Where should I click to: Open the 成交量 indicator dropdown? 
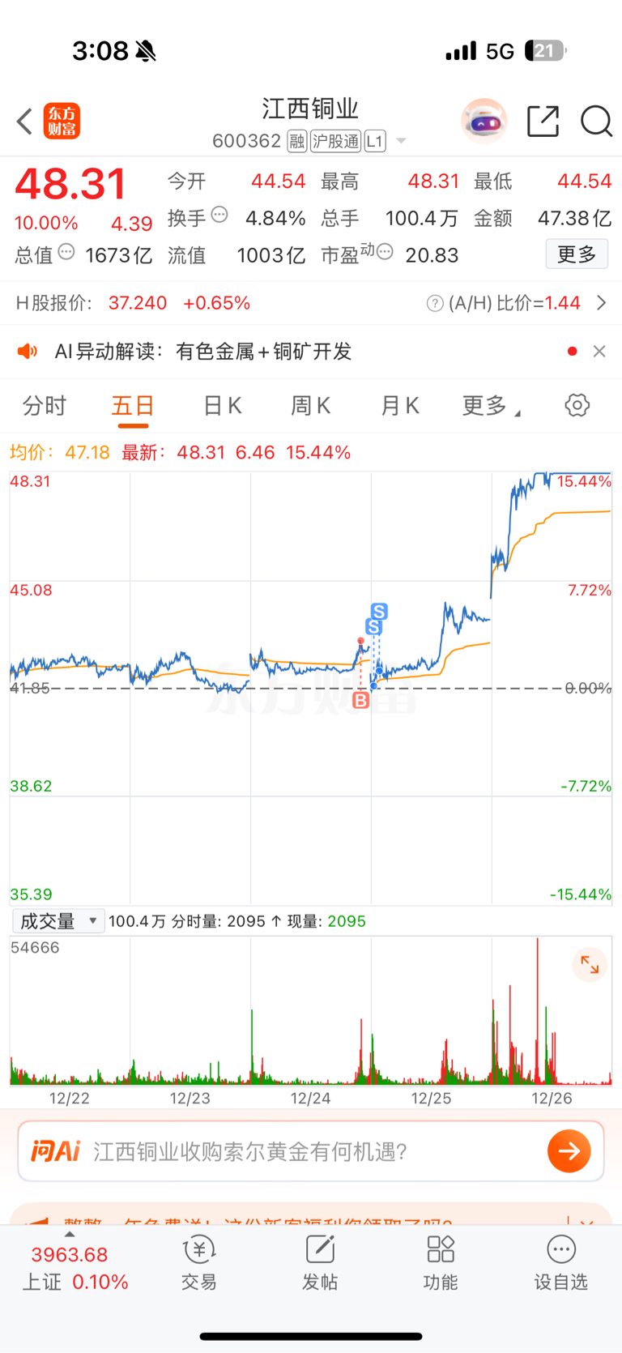tap(58, 921)
